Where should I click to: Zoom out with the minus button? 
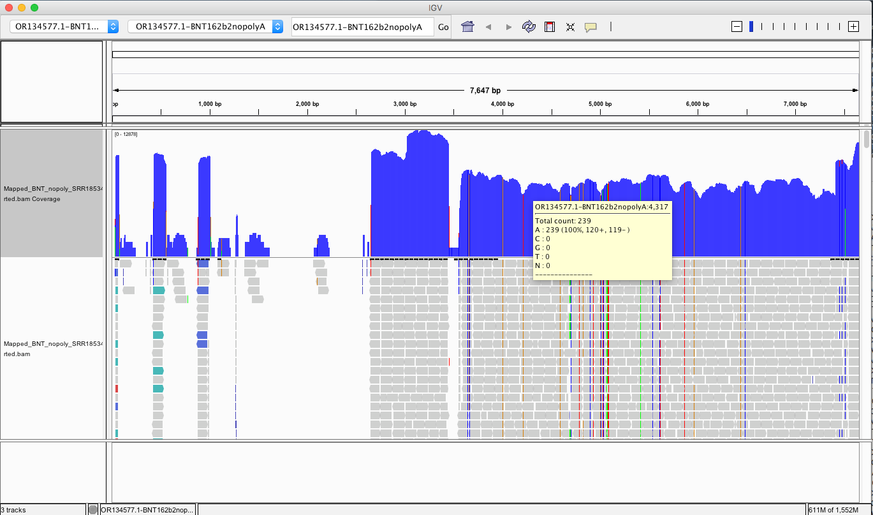point(737,27)
